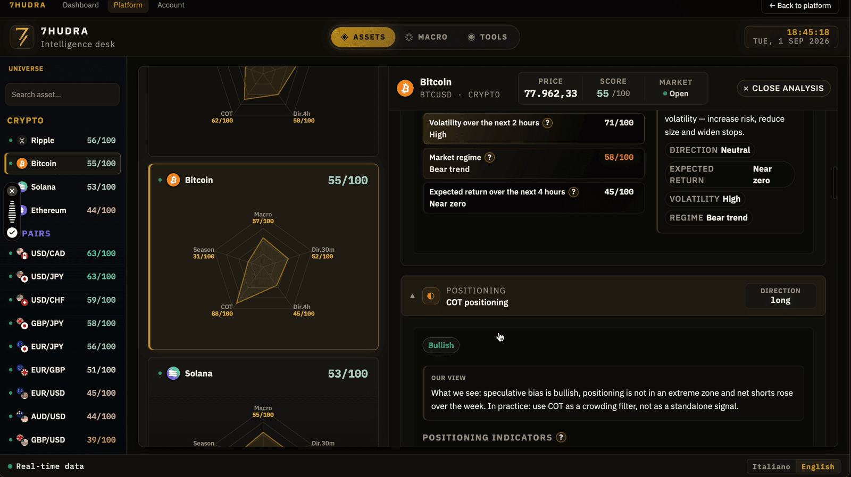Click the Real-time data status indicator
The image size is (851, 477).
click(x=46, y=466)
